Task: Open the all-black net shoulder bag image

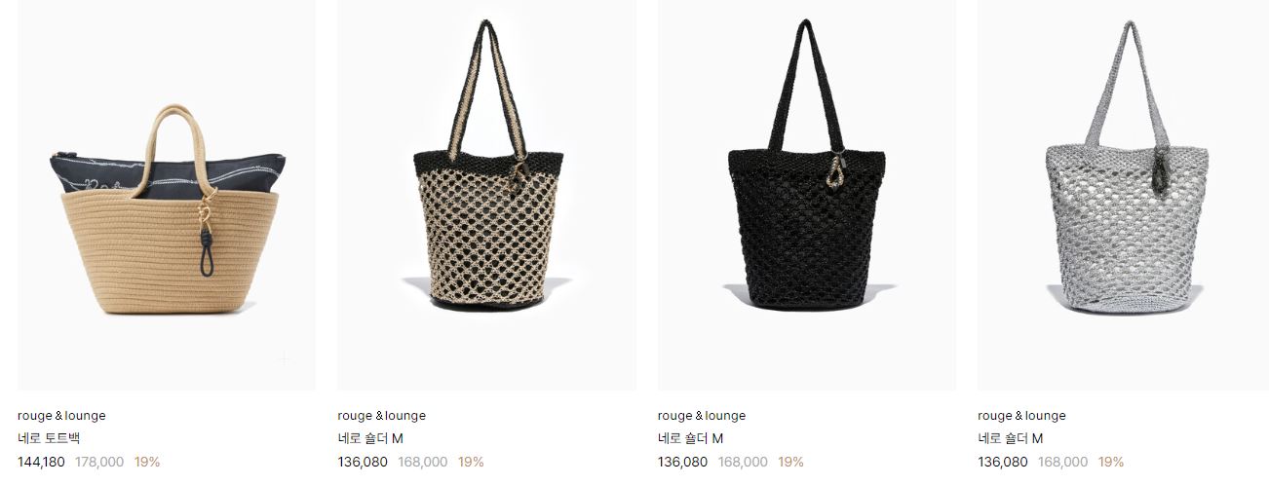Action: (807, 195)
